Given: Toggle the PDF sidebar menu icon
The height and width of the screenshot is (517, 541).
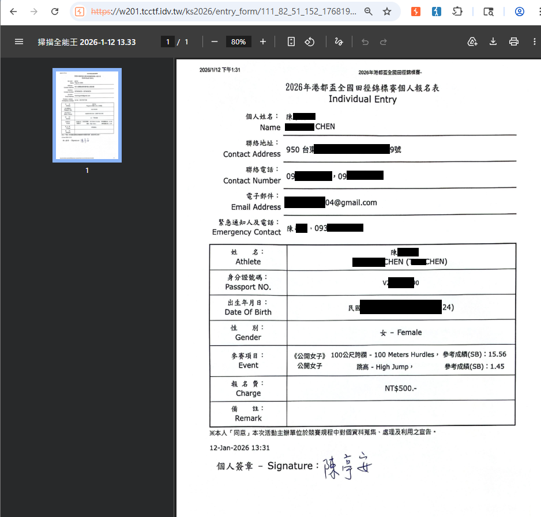Looking at the screenshot, I should tap(19, 41).
